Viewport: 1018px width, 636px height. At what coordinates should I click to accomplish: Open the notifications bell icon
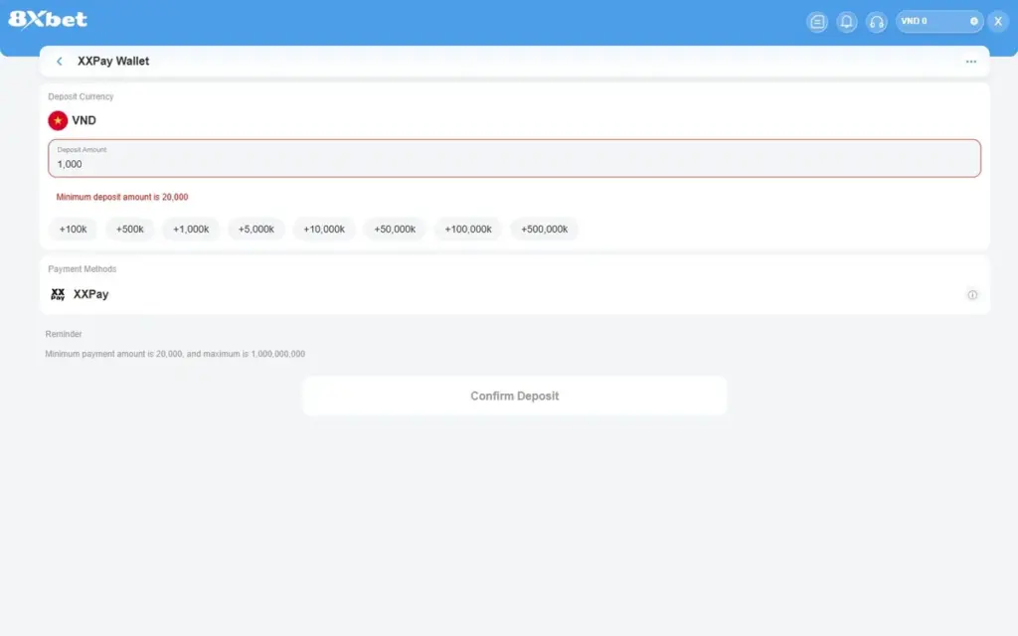pyautogui.click(x=847, y=22)
